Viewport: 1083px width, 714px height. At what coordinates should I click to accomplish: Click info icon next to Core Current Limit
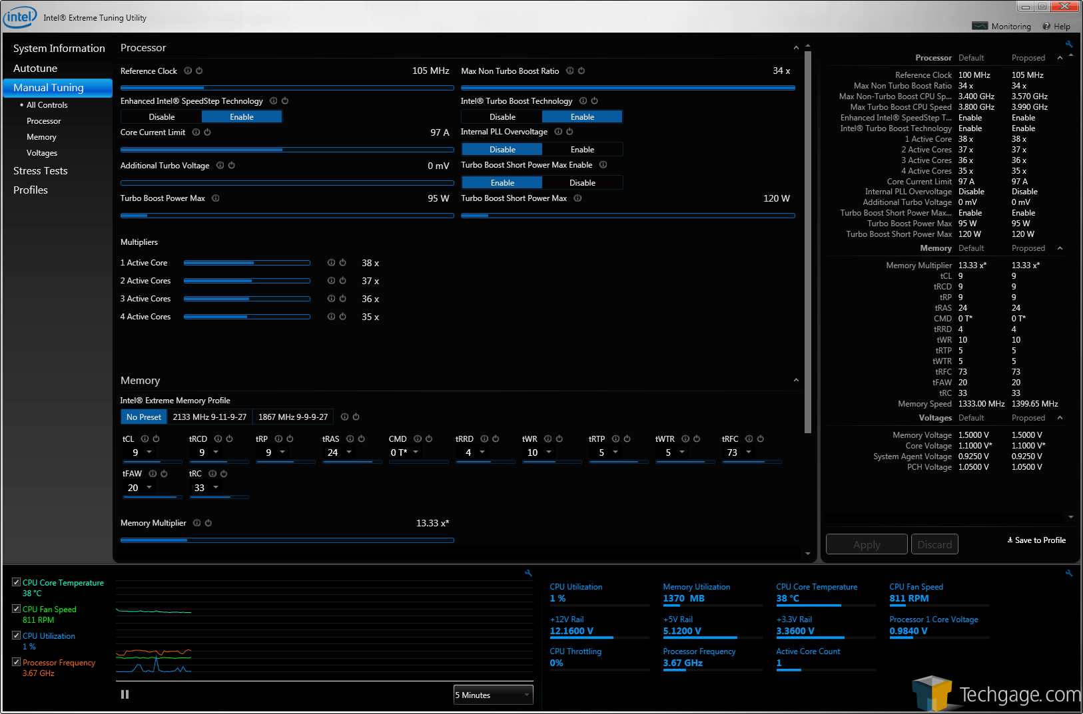(x=196, y=132)
